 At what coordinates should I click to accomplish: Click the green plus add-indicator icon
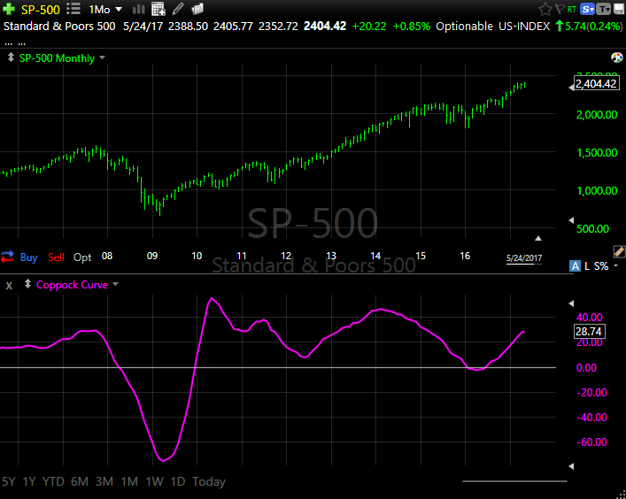[9, 9]
